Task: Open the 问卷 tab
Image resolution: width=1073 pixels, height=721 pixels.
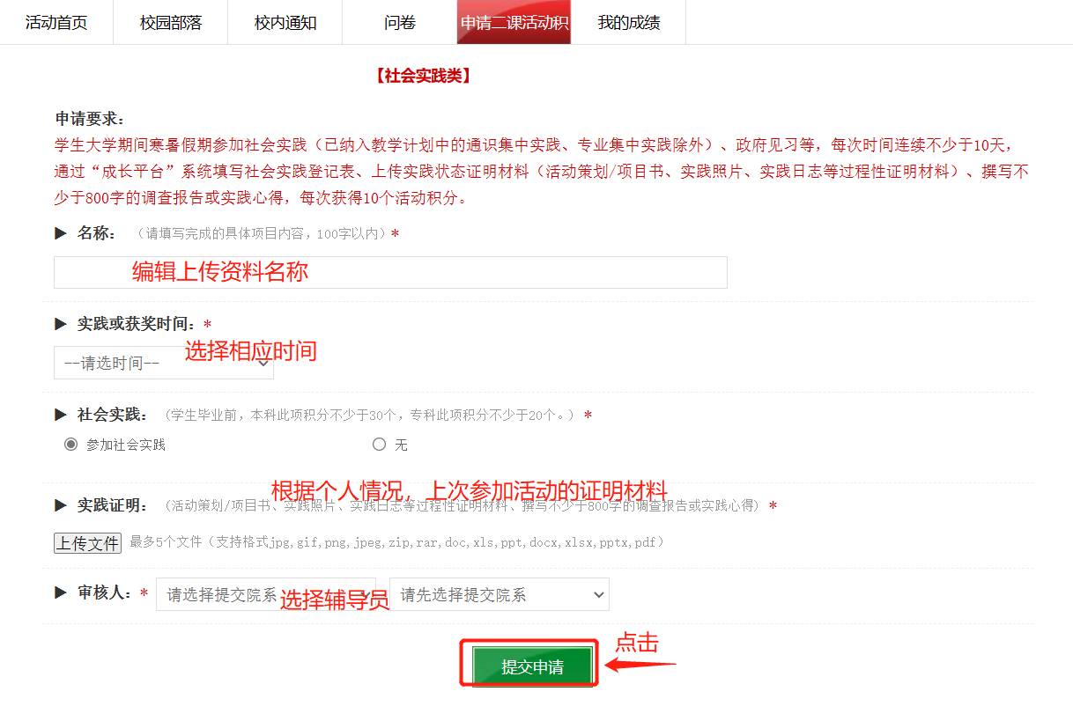Action: (x=400, y=22)
